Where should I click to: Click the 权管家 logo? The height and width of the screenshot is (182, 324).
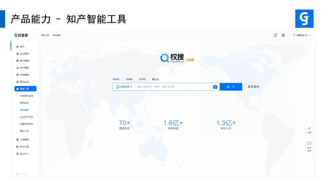coord(21,35)
